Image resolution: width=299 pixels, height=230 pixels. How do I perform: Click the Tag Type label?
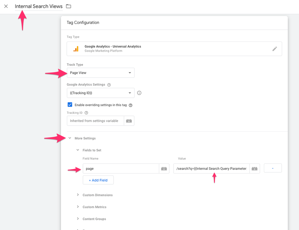tap(73, 37)
